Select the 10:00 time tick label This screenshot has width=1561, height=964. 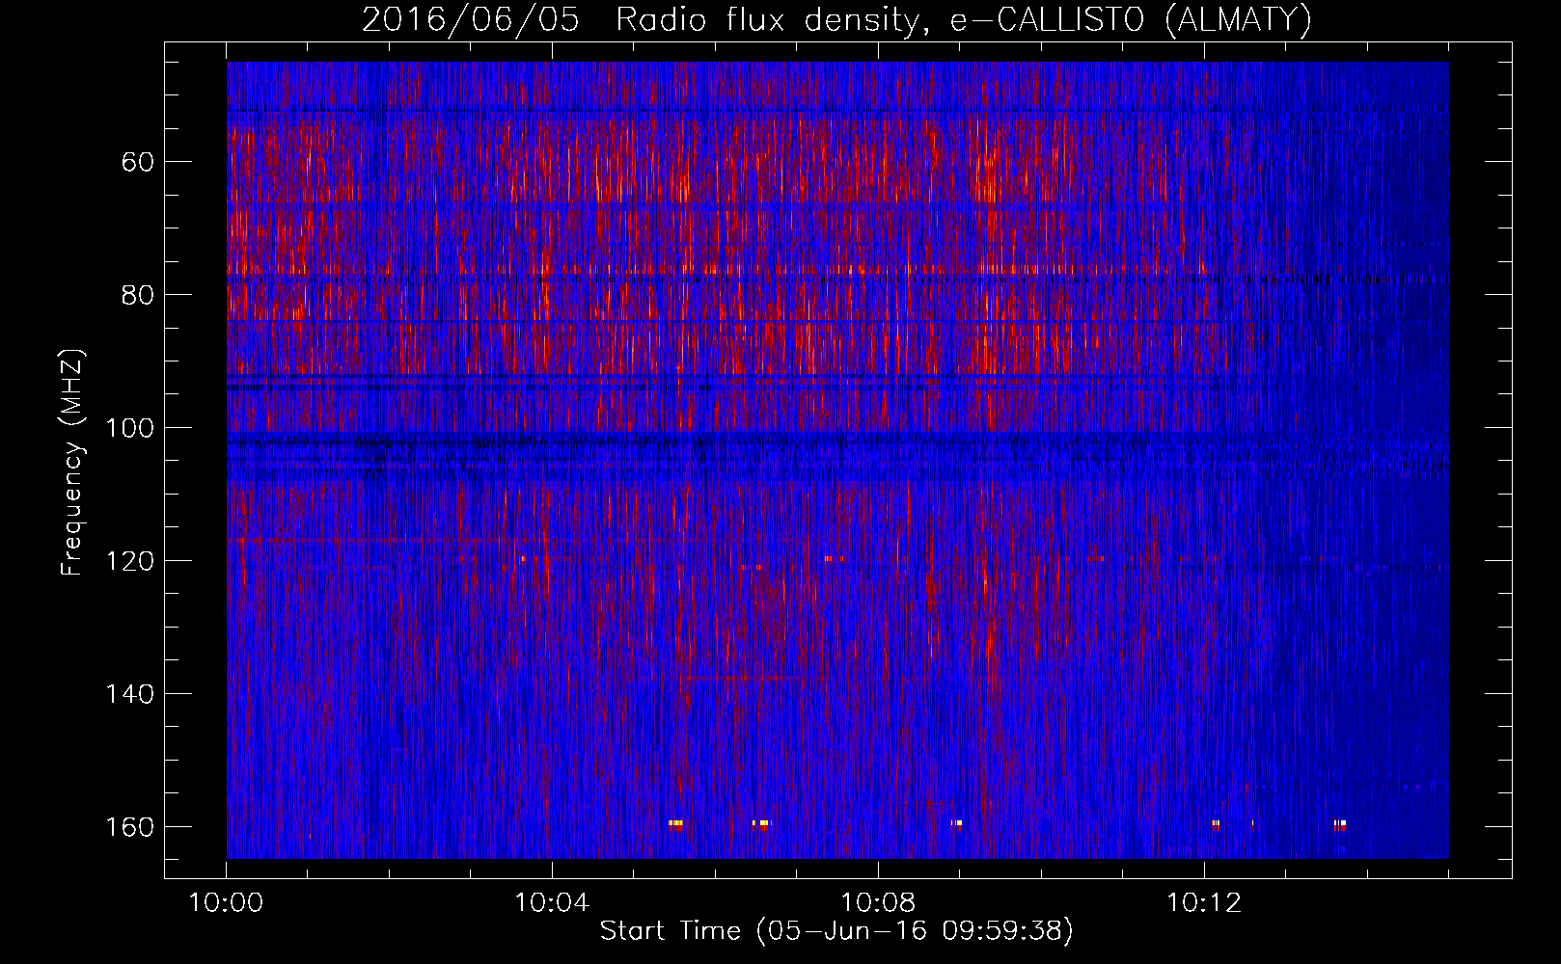(x=226, y=902)
